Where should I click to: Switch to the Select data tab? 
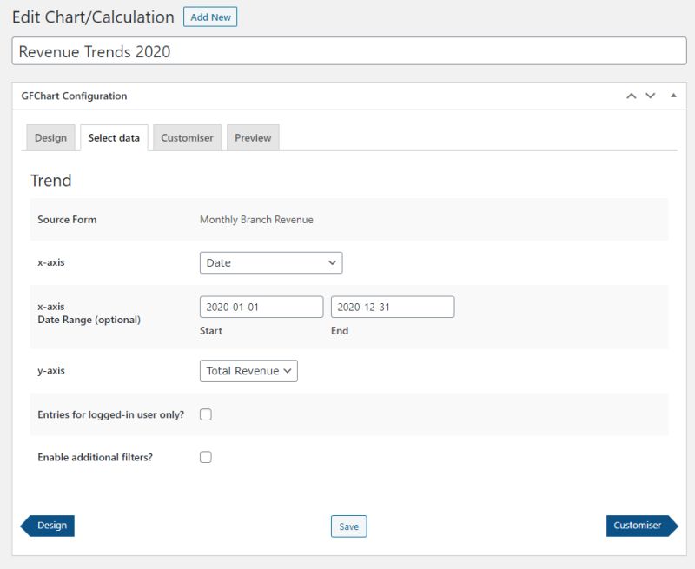114,138
